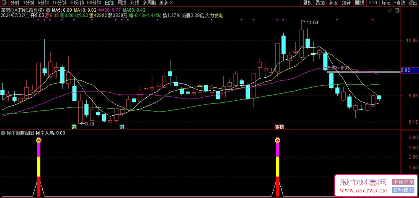419x198 pixels.
Task: Select the 1分钟 period tab
Action: click(28, 3)
